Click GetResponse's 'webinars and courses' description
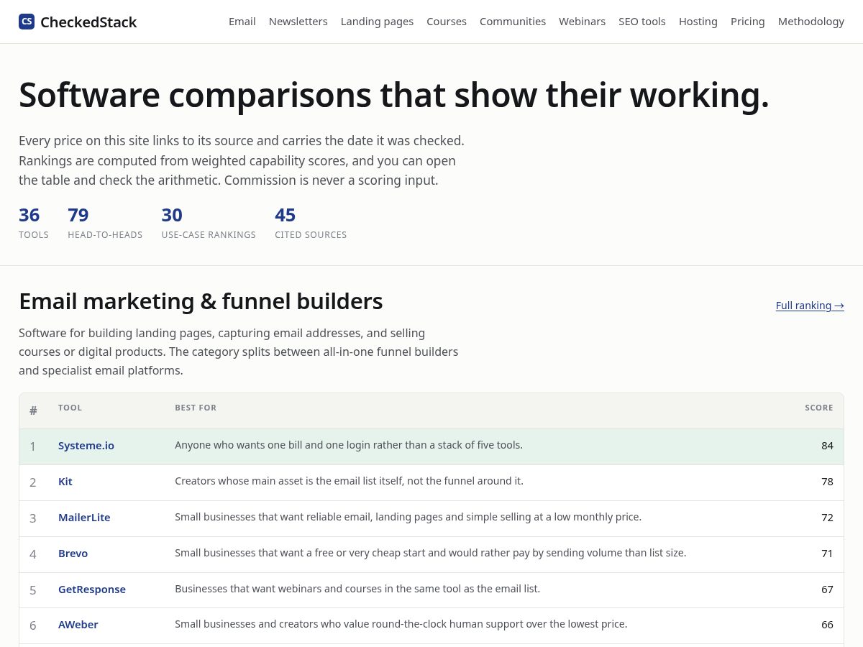The height and width of the screenshot is (647, 863). [x=357, y=589]
